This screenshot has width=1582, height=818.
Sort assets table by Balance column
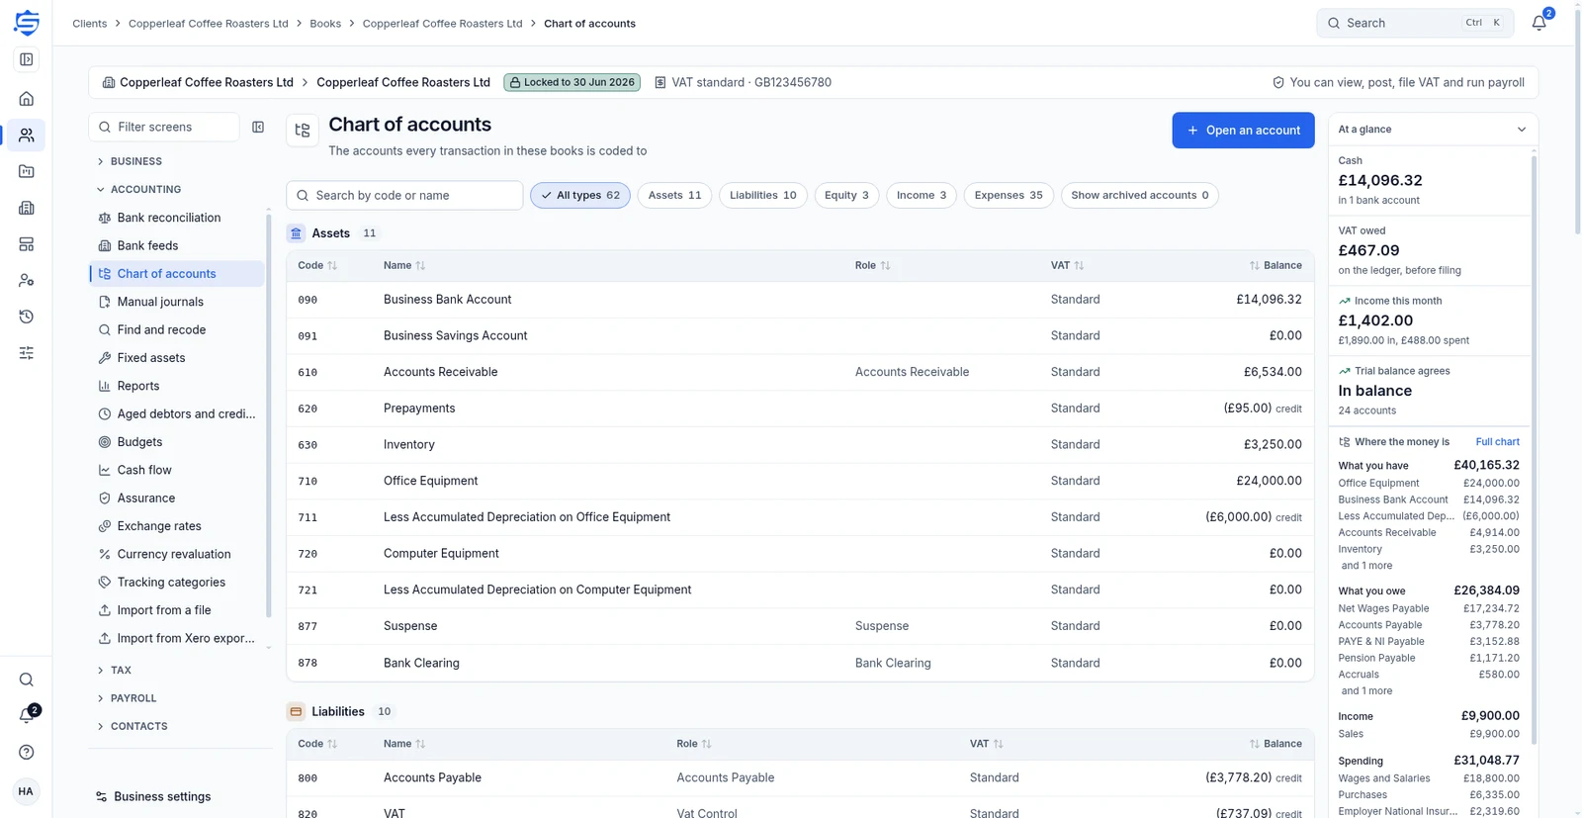coord(1275,265)
